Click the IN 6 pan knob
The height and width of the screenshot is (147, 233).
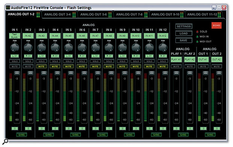click(x=82, y=47)
